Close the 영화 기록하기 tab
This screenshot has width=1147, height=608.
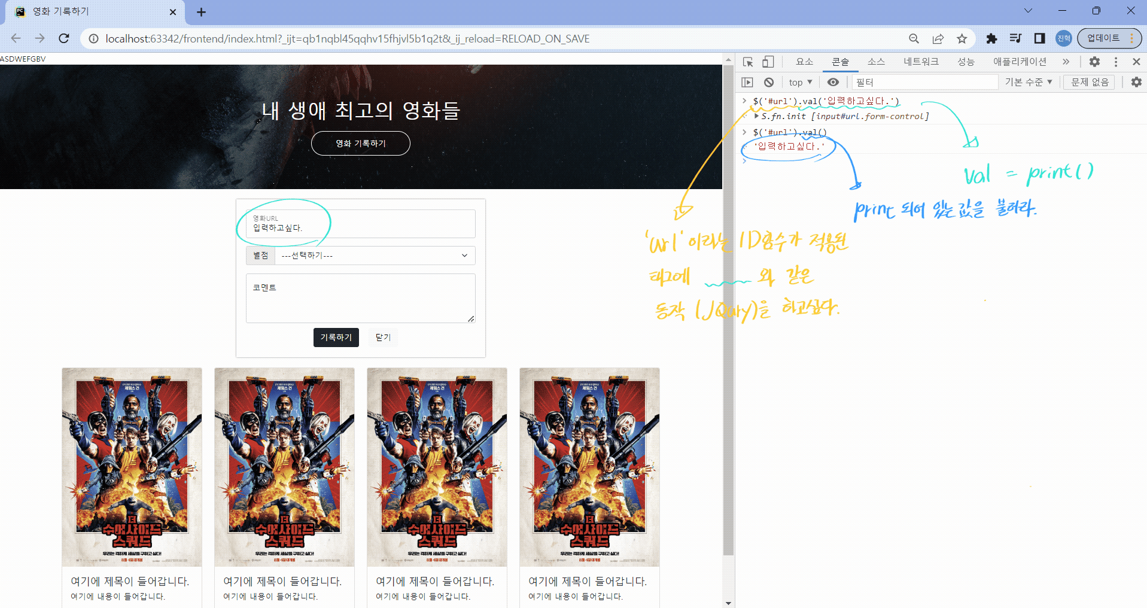pos(173,12)
